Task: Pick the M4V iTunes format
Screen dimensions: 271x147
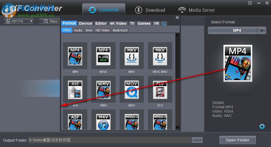Action: pyautogui.click(x=103, y=122)
